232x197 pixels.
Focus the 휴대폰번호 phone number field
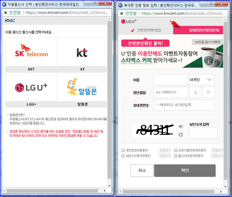click(184, 105)
